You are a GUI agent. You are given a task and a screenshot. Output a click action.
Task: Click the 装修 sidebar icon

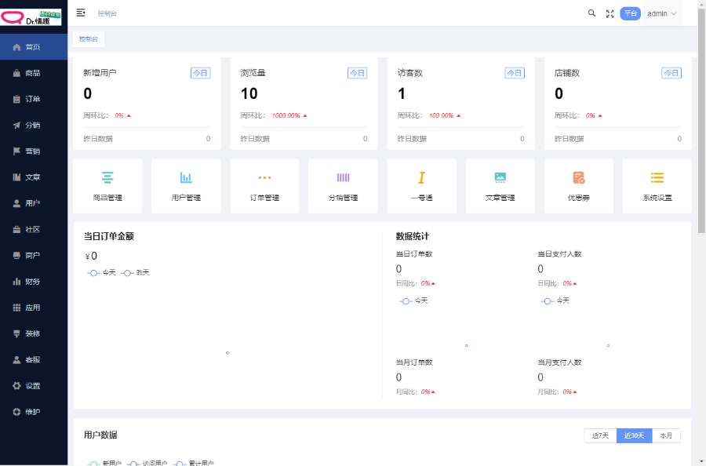tap(16, 333)
